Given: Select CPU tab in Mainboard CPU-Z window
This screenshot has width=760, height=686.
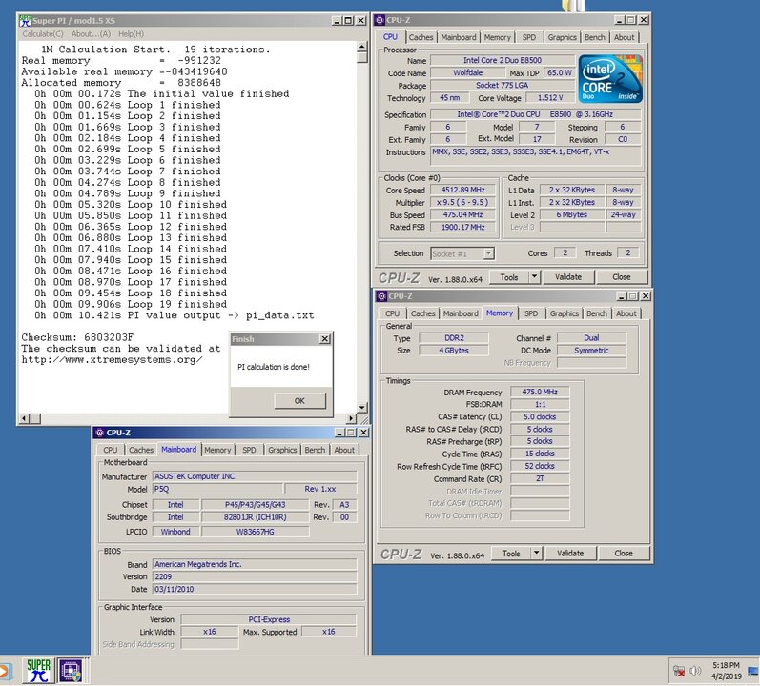Looking at the screenshot, I should [x=111, y=450].
